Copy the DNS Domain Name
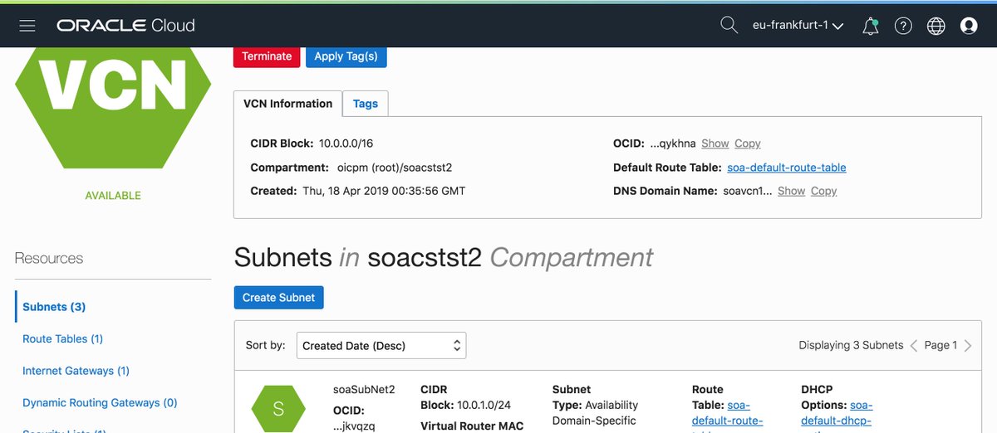The image size is (997, 433). [824, 191]
